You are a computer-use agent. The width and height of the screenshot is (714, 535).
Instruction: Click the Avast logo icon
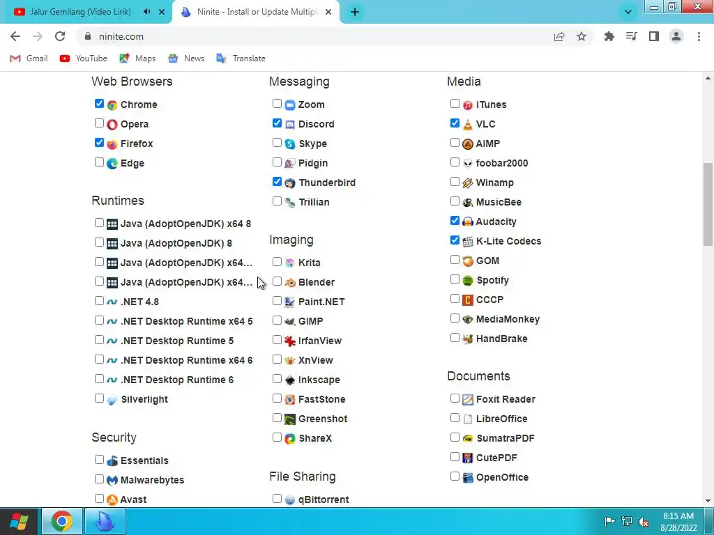[112, 500]
